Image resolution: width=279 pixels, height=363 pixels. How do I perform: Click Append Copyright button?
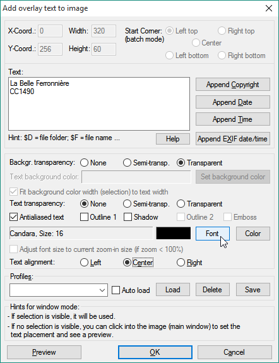click(x=233, y=85)
